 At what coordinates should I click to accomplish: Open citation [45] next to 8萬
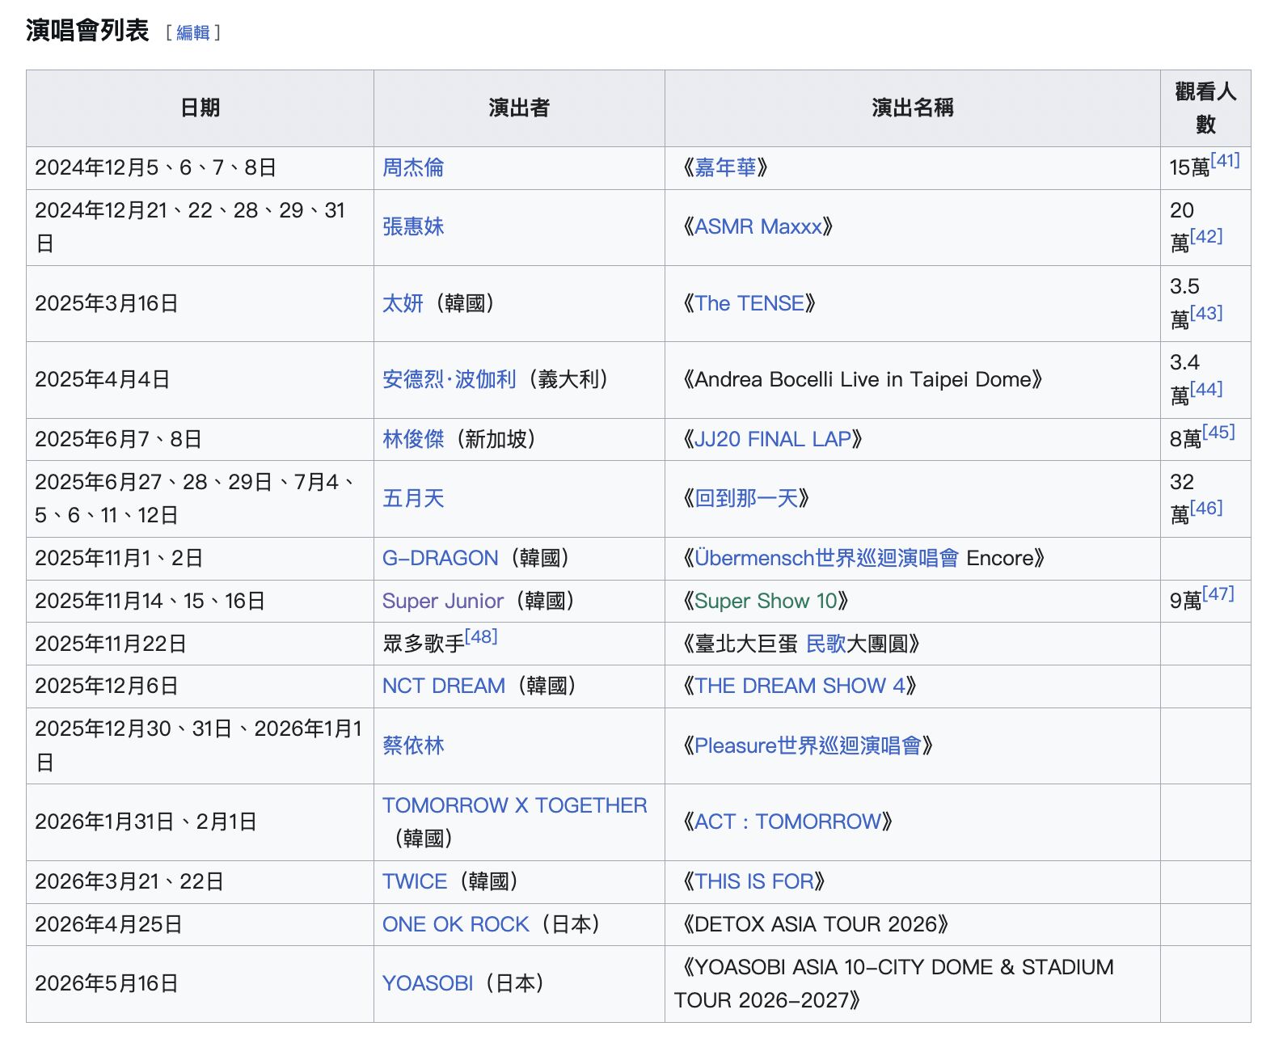[1218, 432]
